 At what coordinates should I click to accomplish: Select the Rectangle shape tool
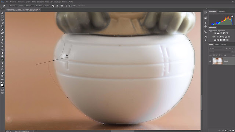pyautogui.click(x=2, y=69)
